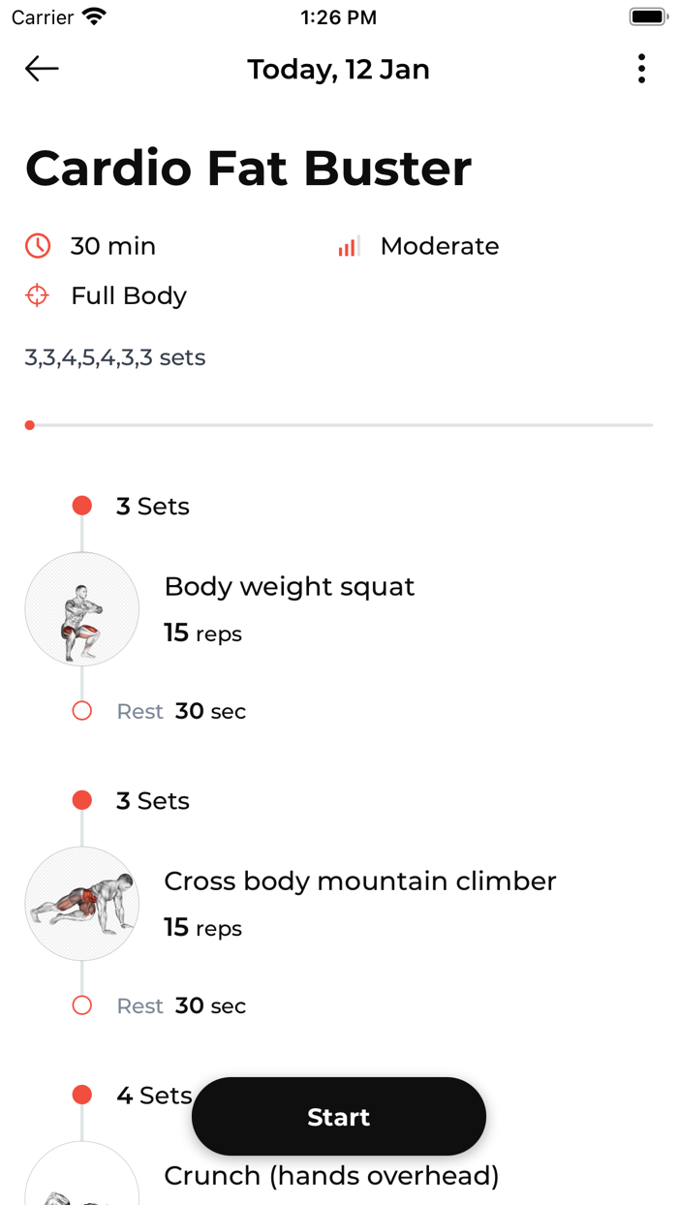The width and height of the screenshot is (678, 1205).
Task: Tap the Body weight squat exercise illustration
Action: pos(81,608)
